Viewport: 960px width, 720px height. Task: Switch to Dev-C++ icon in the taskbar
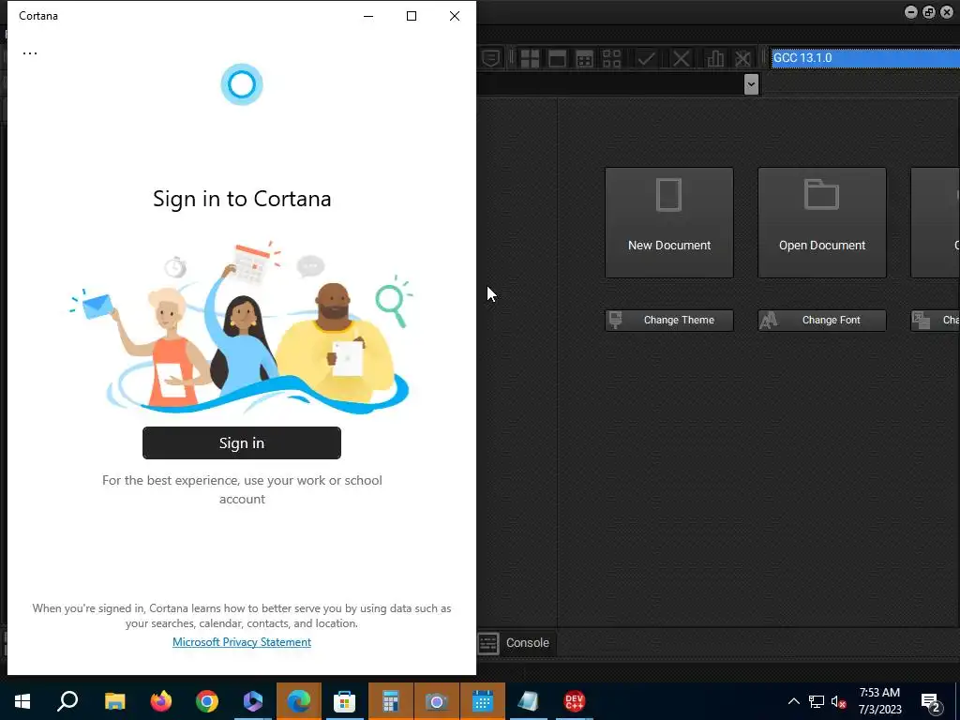tap(575, 701)
